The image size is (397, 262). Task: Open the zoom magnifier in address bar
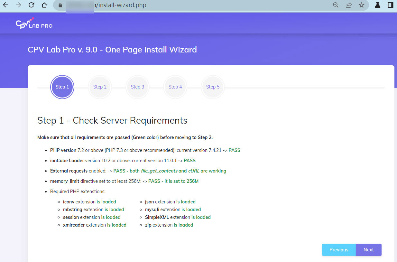click(336, 5)
